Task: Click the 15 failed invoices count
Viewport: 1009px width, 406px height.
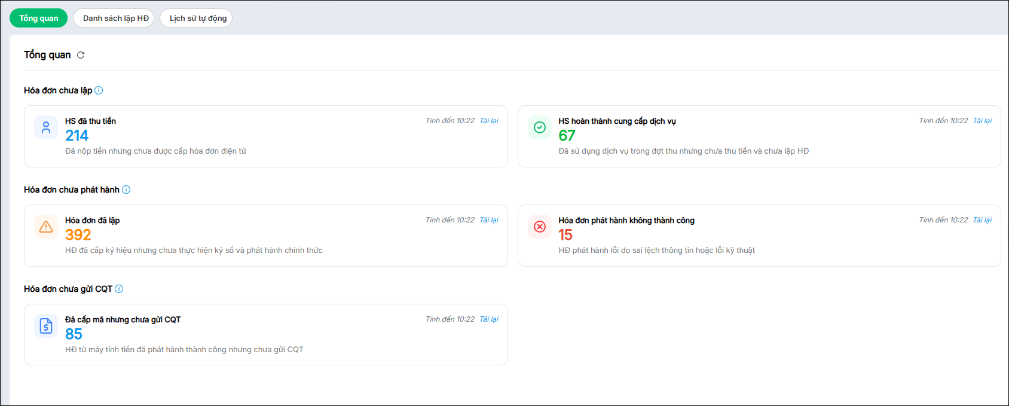Action: click(565, 235)
